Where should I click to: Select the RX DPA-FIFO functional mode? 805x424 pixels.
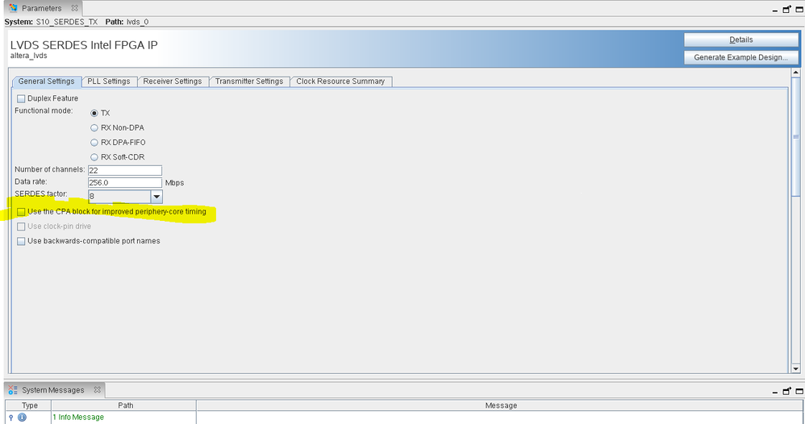pyautogui.click(x=94, y=143)
